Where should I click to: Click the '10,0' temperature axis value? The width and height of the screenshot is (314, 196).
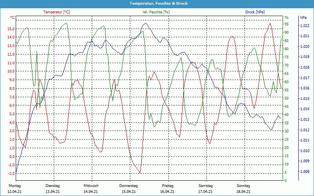[x=11, y=71]
